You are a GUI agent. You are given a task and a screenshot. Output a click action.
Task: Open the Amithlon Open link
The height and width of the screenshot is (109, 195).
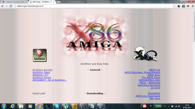pyautogui.click(x=41, y=72)
